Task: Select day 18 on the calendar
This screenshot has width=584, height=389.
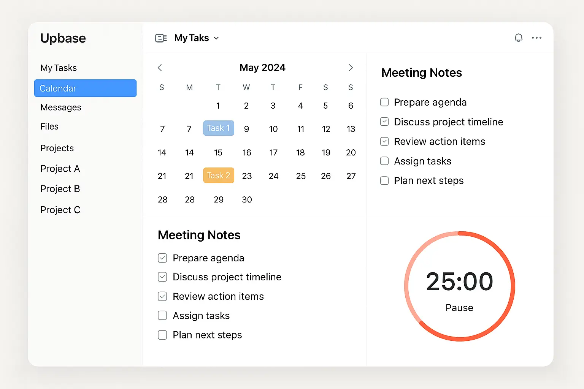Action: [300, 153]
